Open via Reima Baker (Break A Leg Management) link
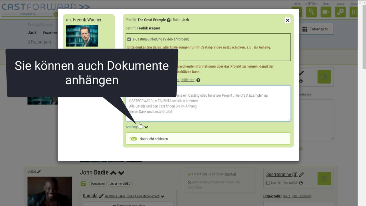 (132, 196)
